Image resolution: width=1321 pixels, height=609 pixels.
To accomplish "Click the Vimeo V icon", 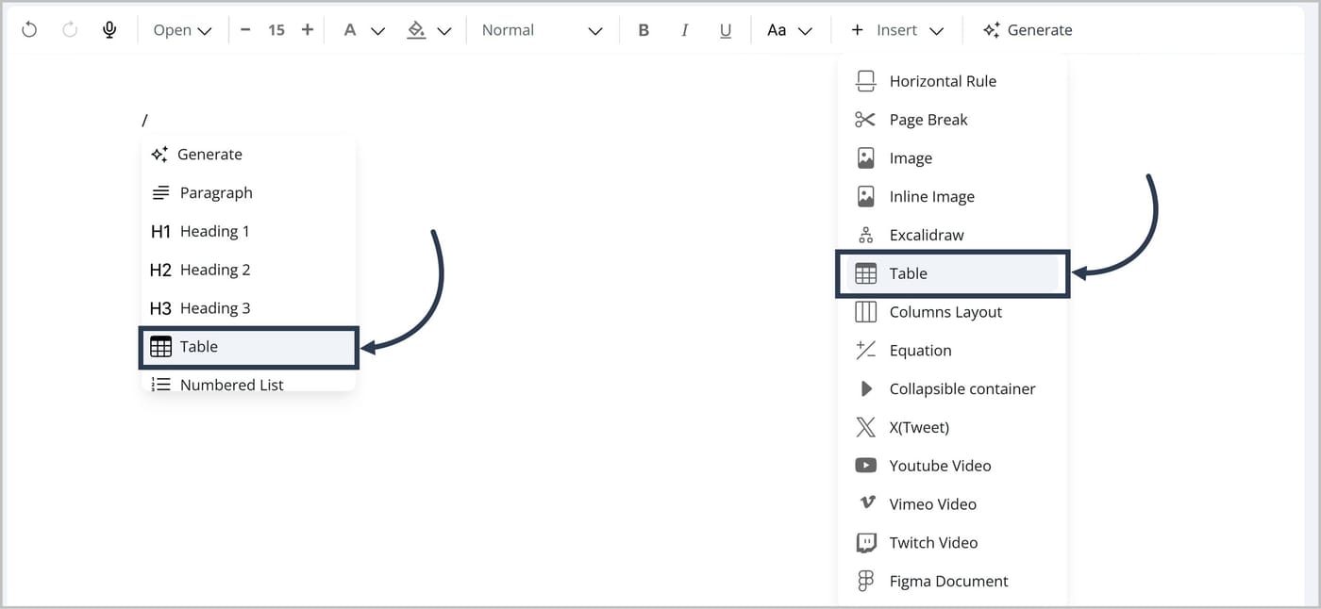I will click(867, 503).
